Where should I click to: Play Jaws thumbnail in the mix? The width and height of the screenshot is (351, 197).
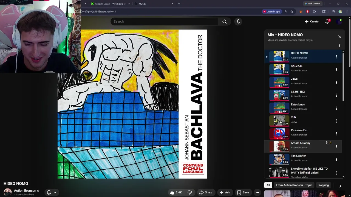pos(279,82)
